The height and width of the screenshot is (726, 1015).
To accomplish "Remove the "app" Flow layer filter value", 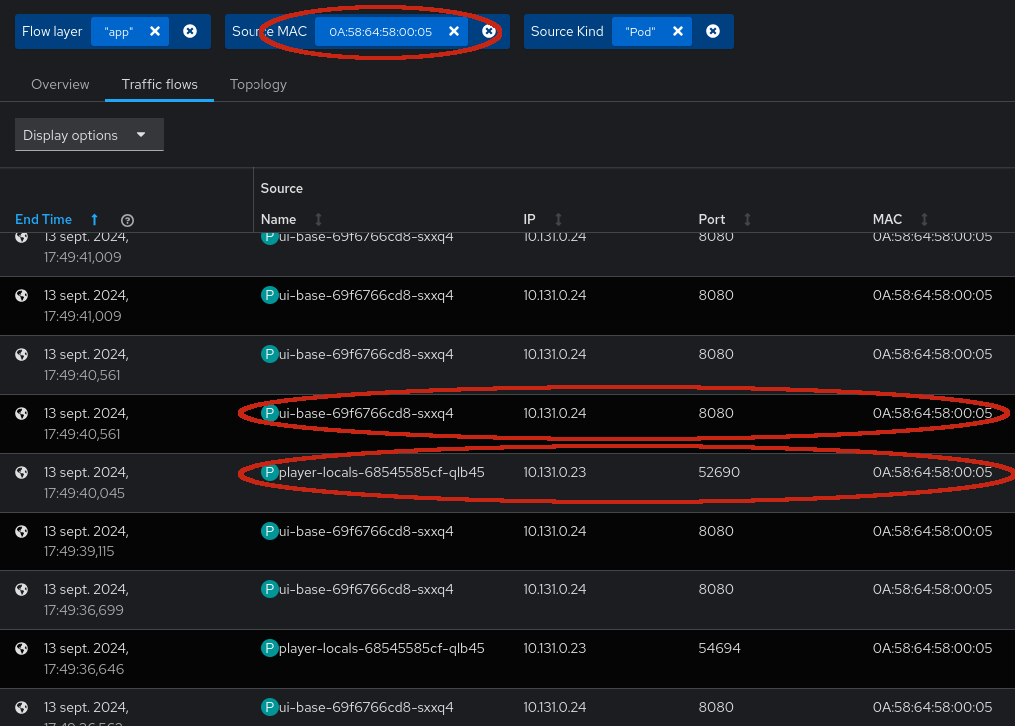I will [x=155, y=31].
